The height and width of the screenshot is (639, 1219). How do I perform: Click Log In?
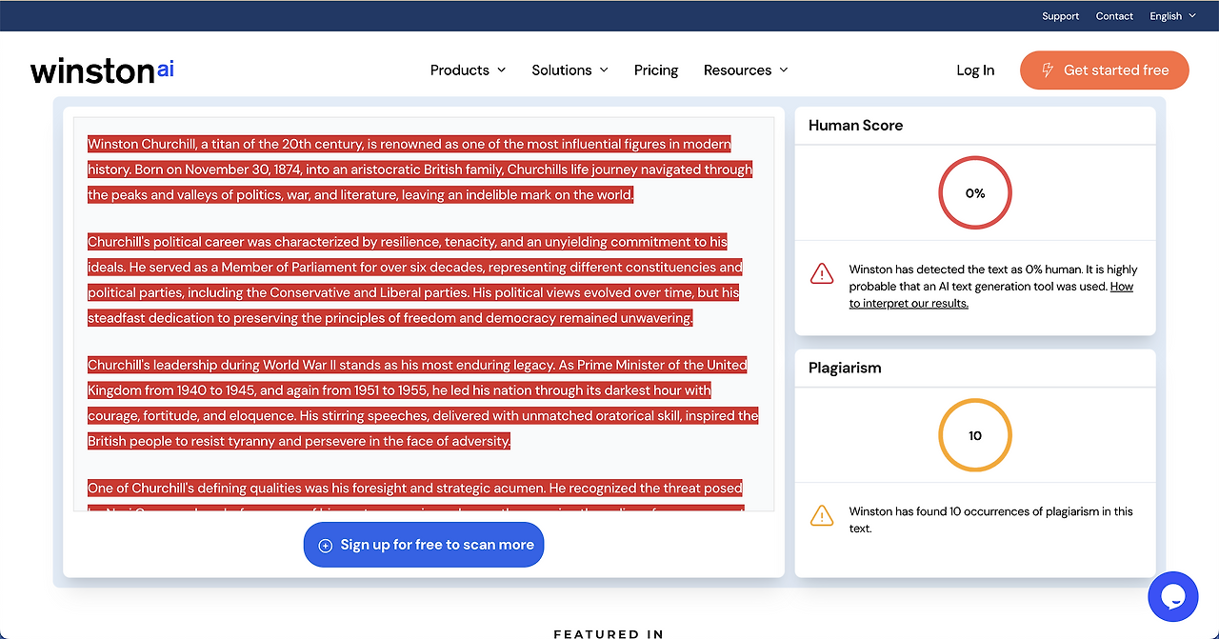[x=975, y=70]
